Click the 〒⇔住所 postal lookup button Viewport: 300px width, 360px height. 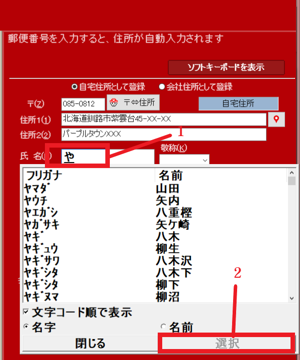tap(133, 102)
